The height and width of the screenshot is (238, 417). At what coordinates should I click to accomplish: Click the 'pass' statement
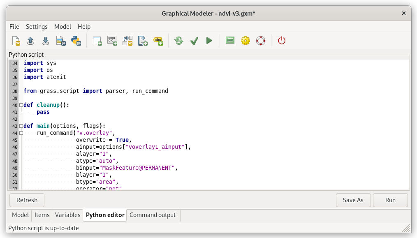(x=43, y=112)
